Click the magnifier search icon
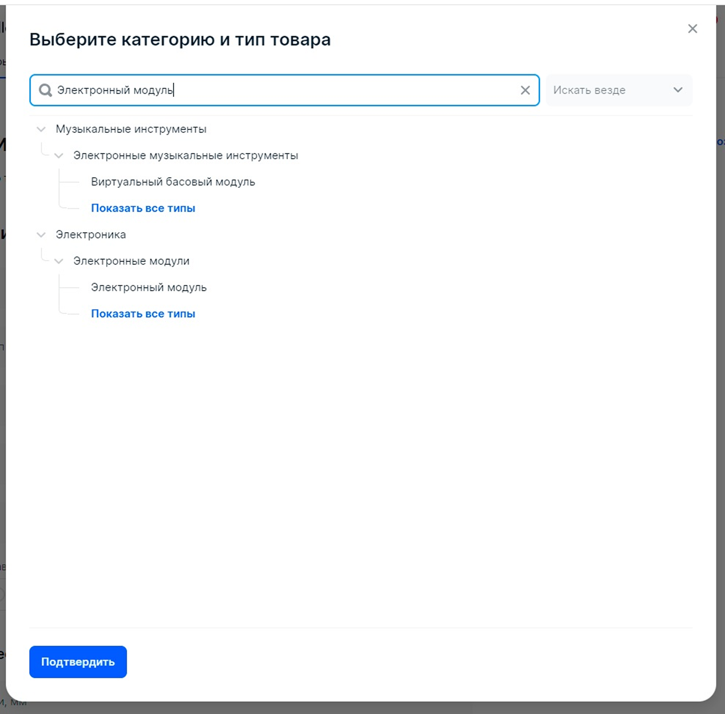Screen dimensions: 725x714 coord(45,90)
